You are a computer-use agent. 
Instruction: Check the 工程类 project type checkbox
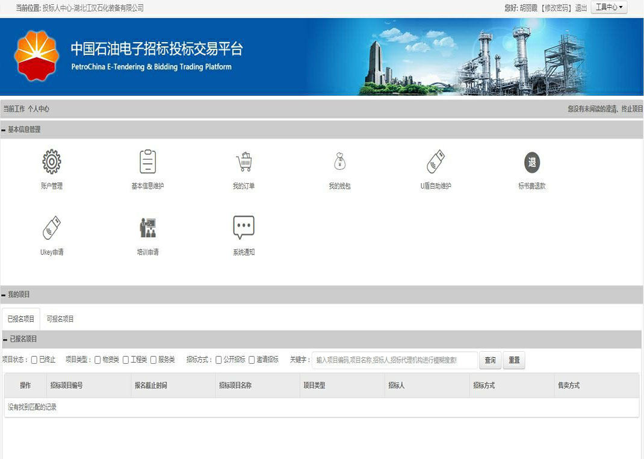(x=126, y=360)
